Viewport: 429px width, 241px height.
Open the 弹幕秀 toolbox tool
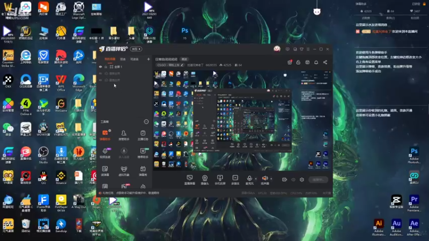143,171
